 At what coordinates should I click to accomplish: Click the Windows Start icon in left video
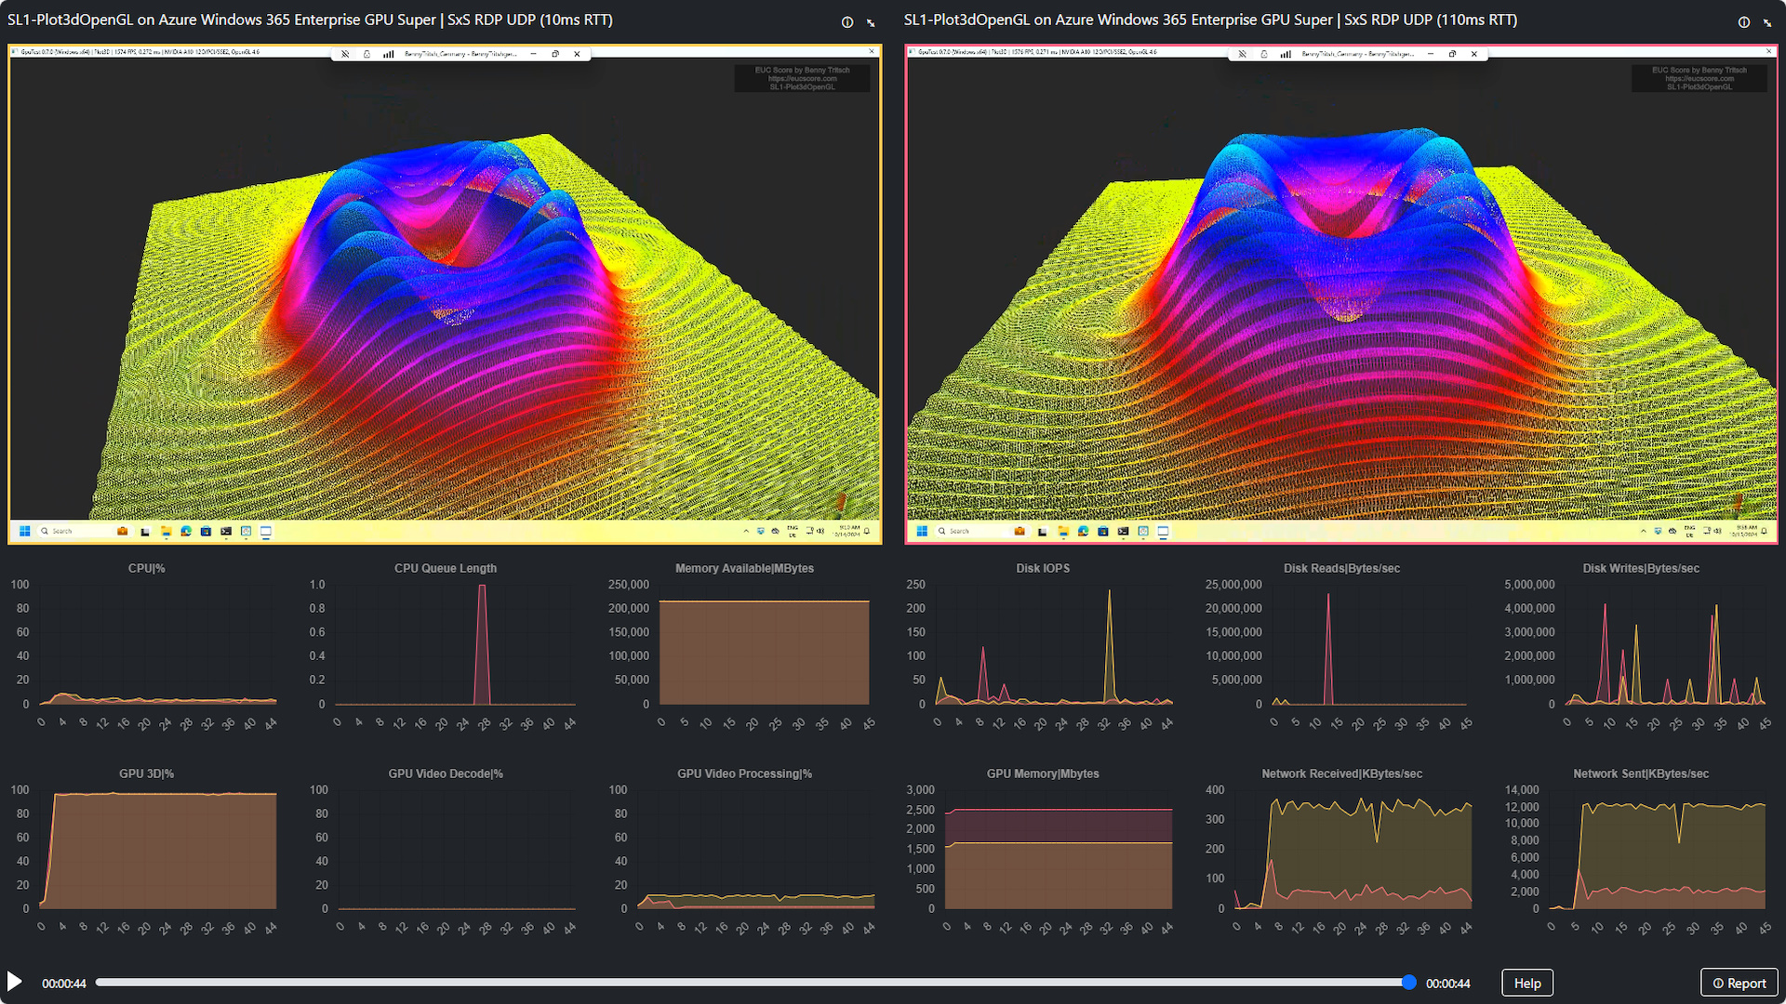click(25, 532)
